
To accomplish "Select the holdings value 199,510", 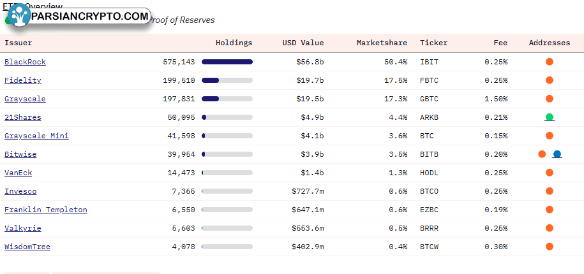I will pos(179,80).
